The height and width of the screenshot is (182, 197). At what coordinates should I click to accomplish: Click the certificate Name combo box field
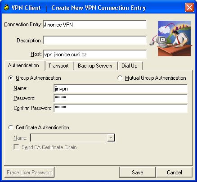tap(72, 138)
